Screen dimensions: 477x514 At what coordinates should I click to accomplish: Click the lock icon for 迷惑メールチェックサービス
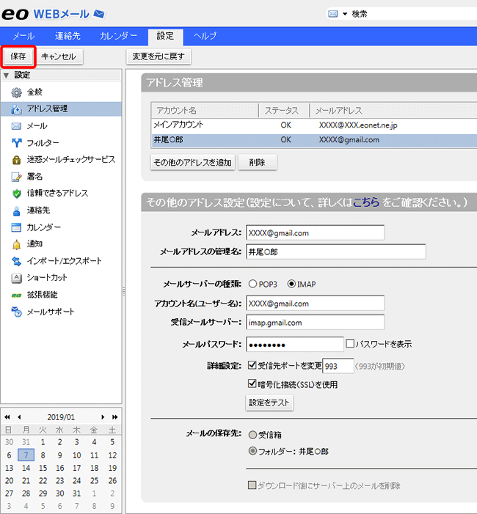pyautogui.click(x=16, y=160)
